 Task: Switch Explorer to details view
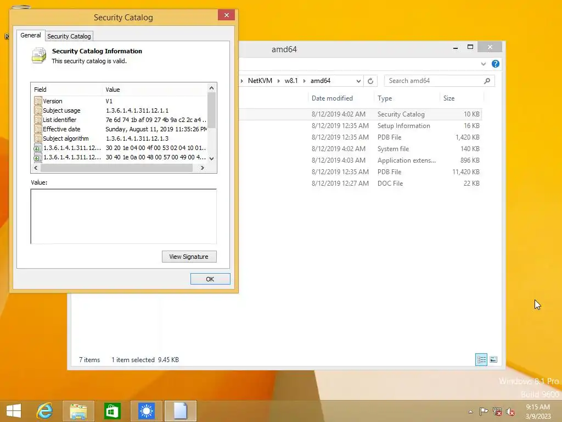(x=481, y=359)
